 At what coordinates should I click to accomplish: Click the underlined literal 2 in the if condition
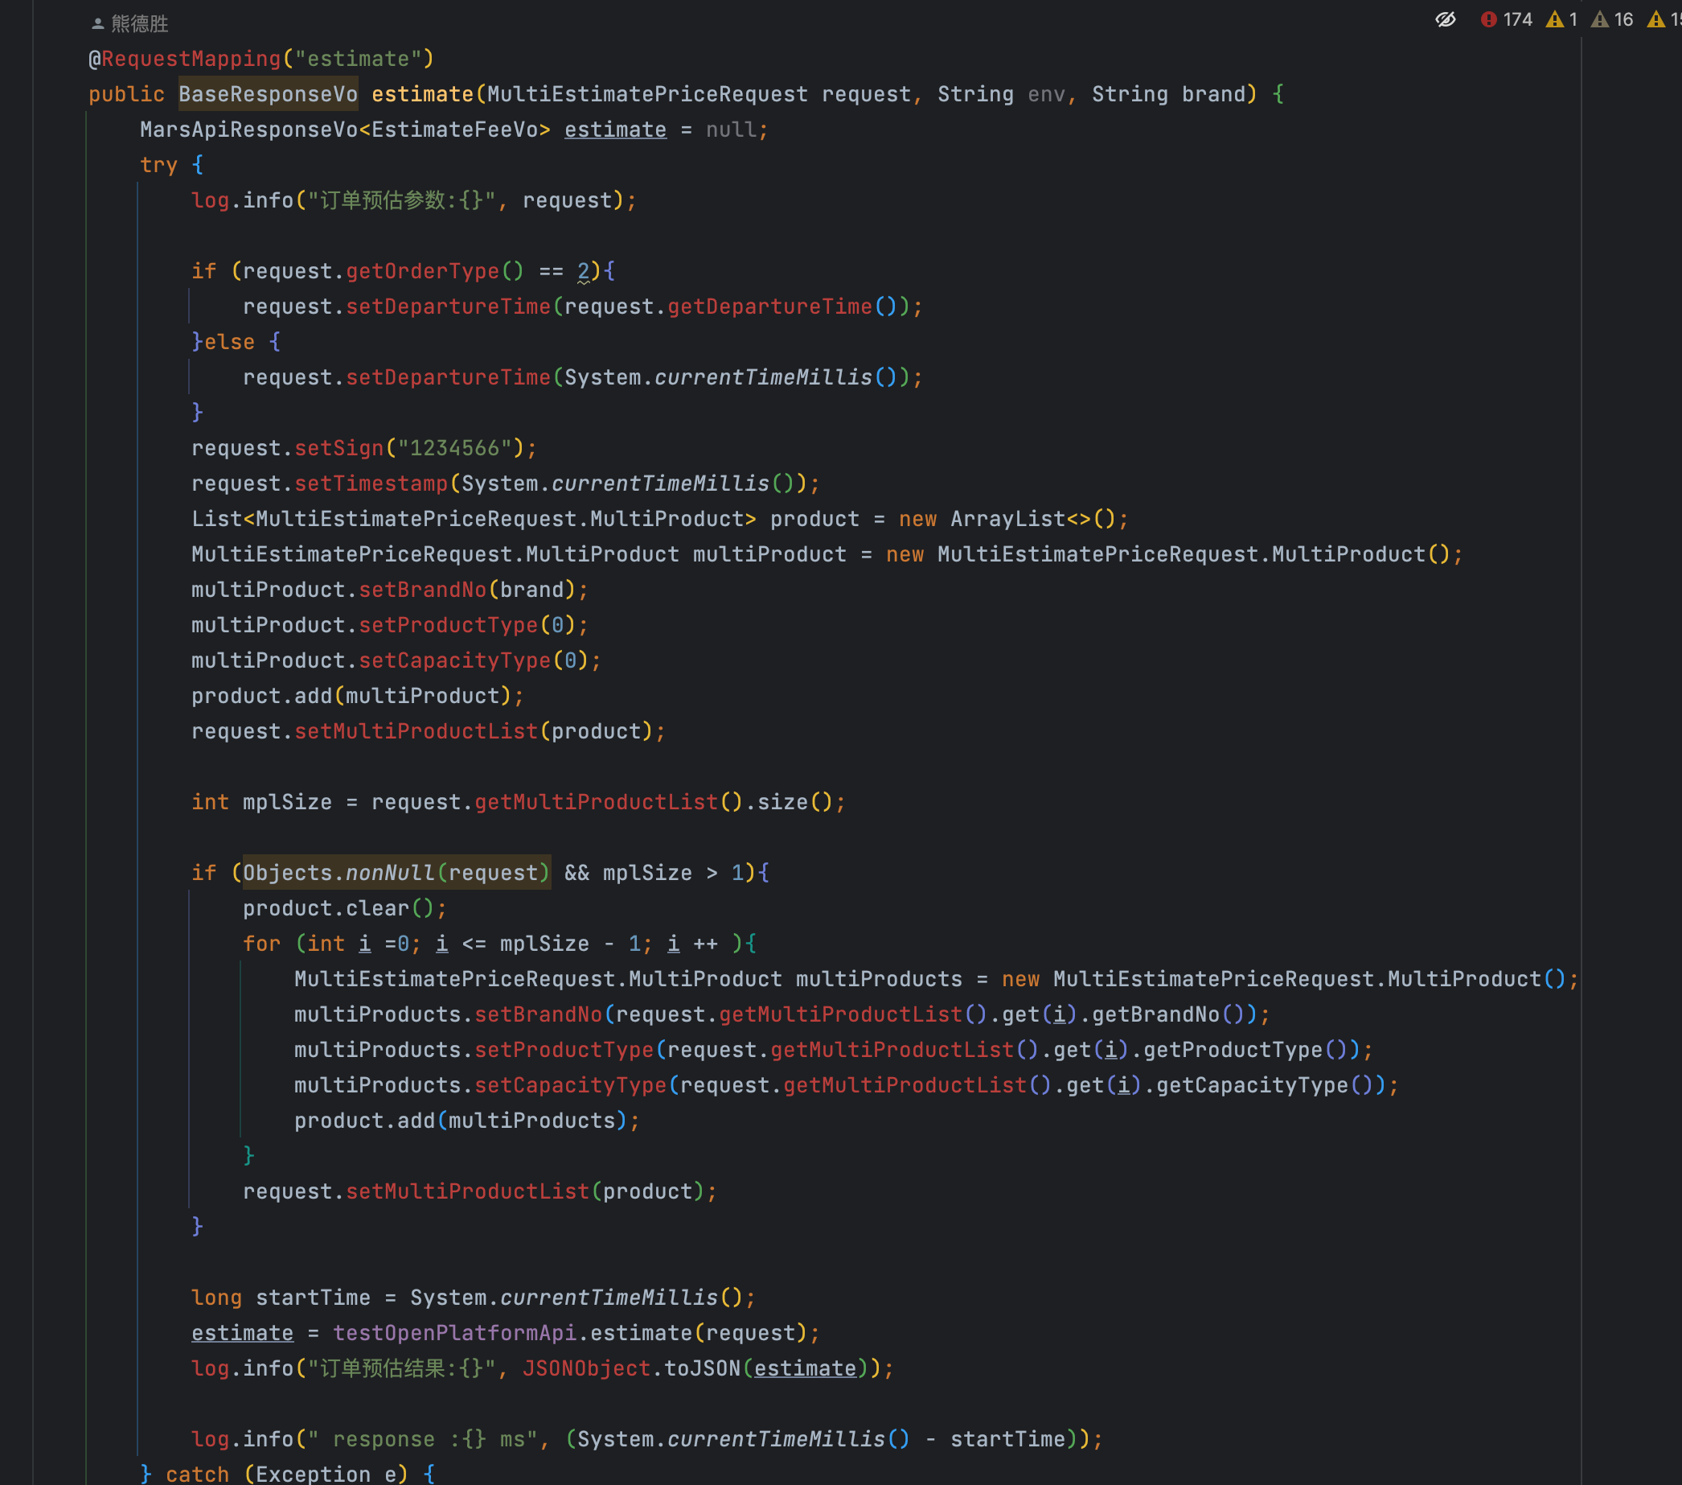[584, 271]
